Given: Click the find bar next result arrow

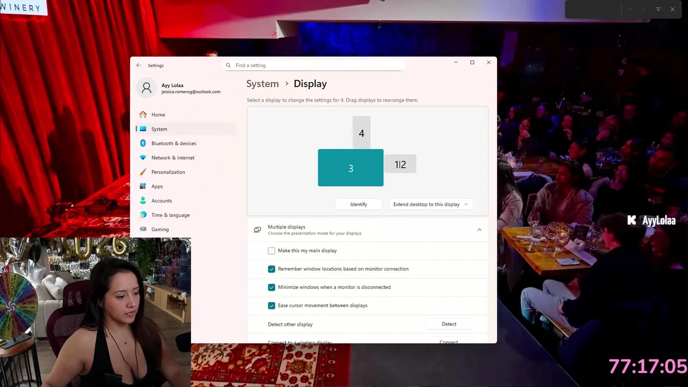Looking at the screenshot, I should (644, 9).
